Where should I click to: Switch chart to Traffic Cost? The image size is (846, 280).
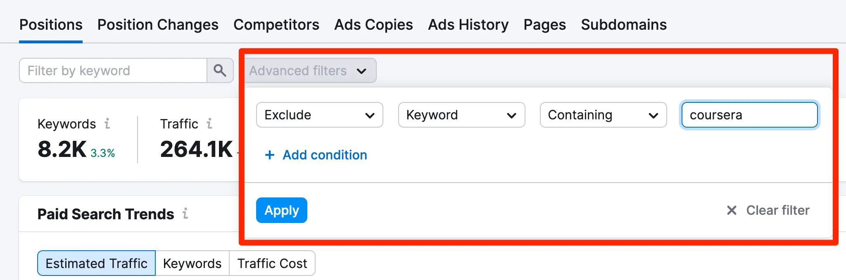pyautogui.click(x=272, y=263)
